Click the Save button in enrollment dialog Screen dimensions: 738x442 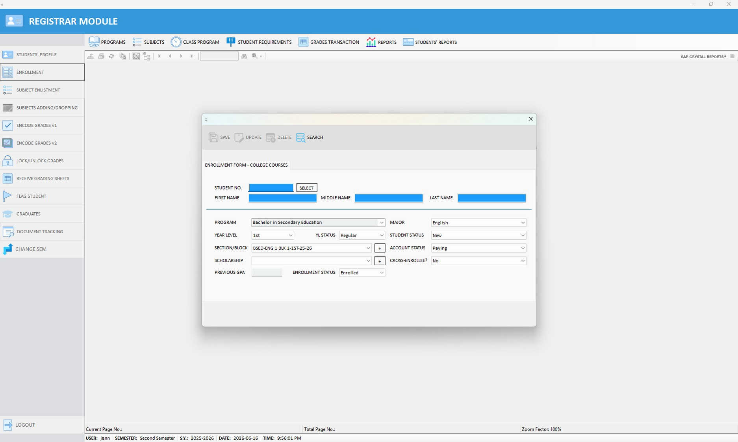pyautogui.click(x=219, y=137)
